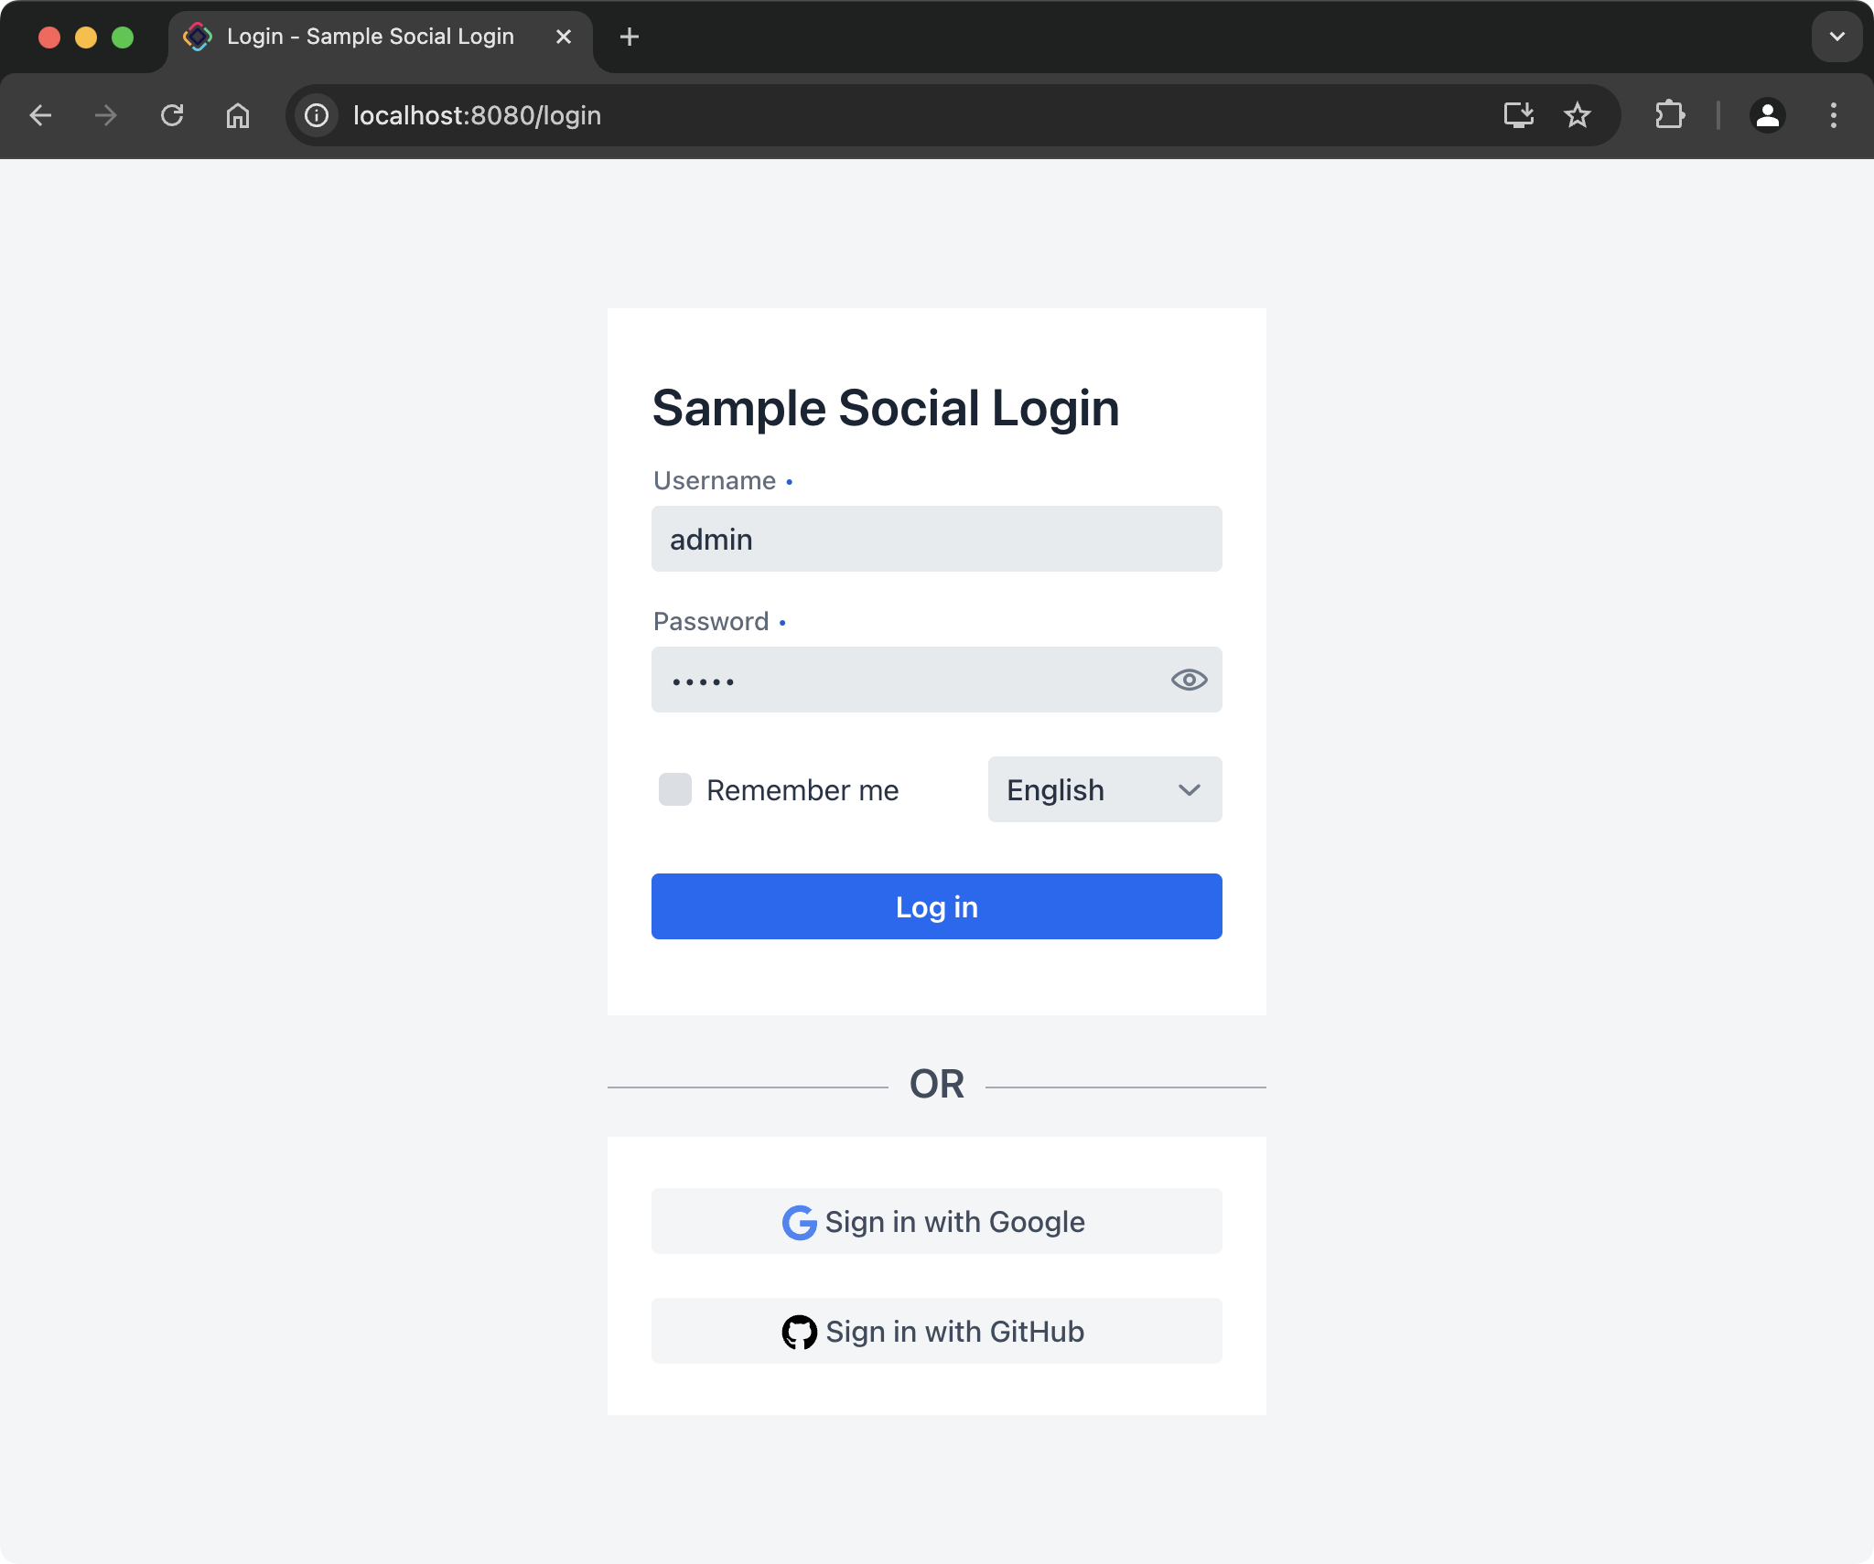Click Sign in with GitHub
The height and width of the screenshot is (1564, 1874).
pyautogui.click(x=935, y=1332)
